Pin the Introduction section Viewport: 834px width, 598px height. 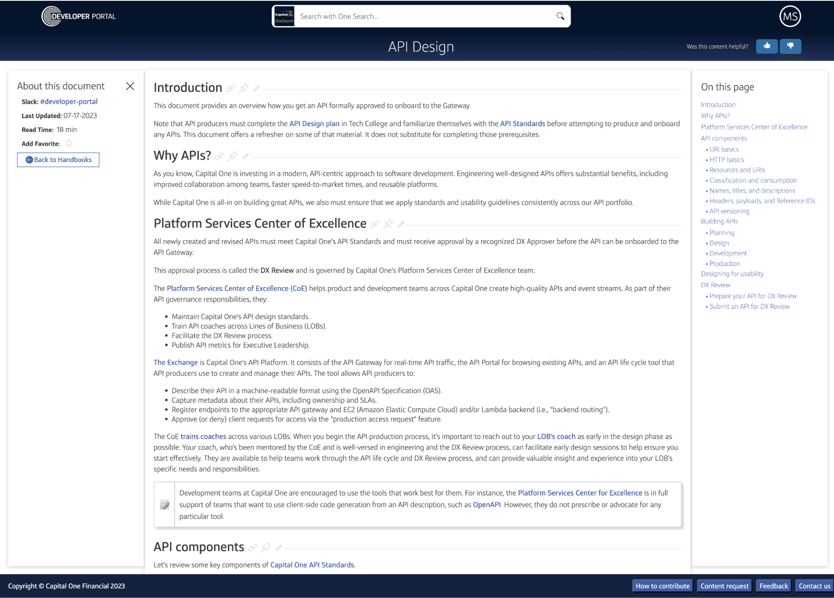[x=244, y=88]
